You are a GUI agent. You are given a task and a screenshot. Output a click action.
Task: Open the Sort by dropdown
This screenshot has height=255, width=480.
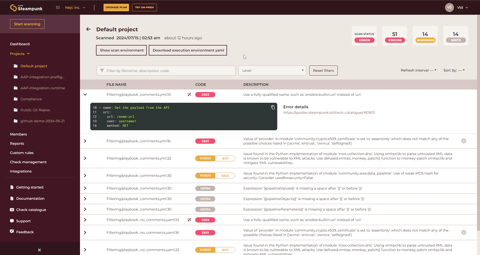454,70
